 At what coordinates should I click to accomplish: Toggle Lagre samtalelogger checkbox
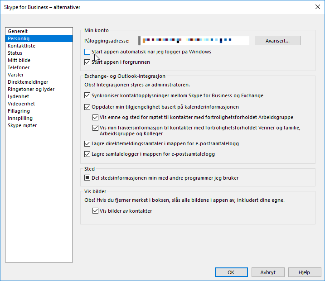87,154
